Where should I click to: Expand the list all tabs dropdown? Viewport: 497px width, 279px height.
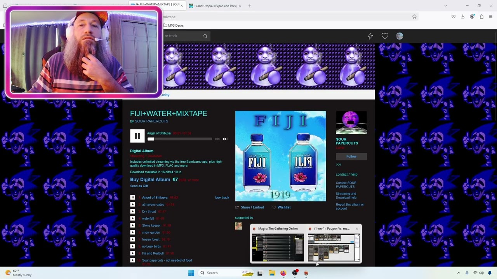446,6
